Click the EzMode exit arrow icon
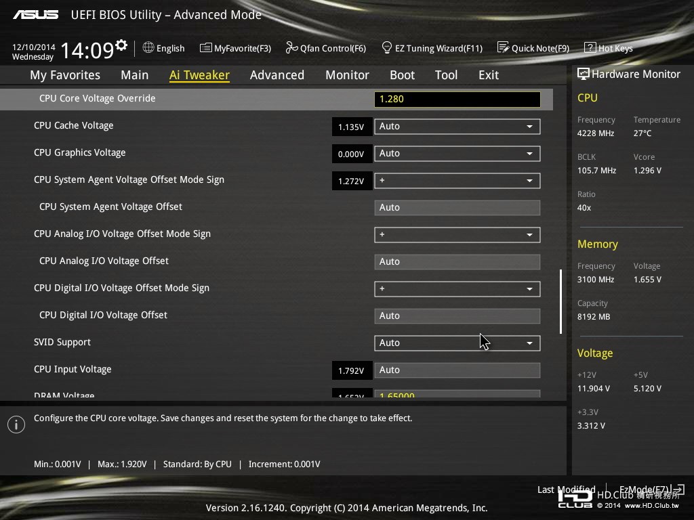This screenshot has width=694, height=520. (x=678, y=489)
